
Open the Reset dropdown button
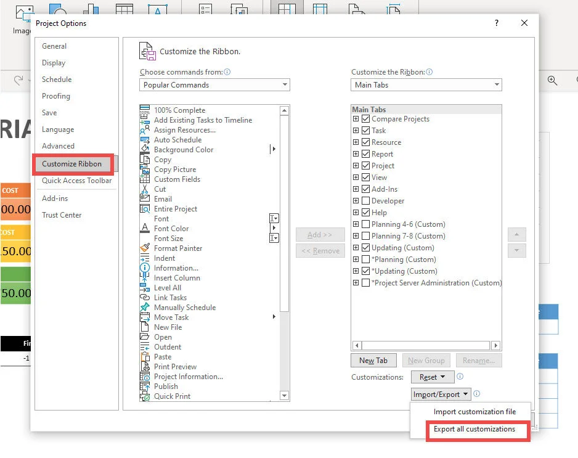[x=433, y=377]
